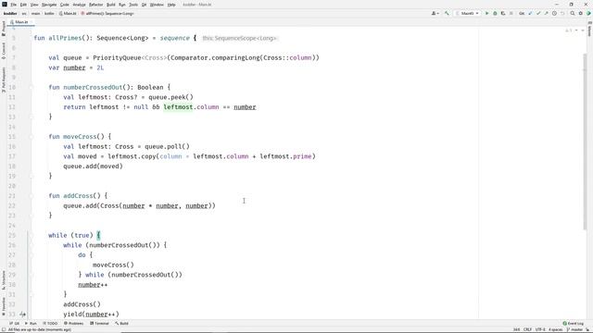This screenshot has height=333, width=593.
Task: Click the Debug bug icon
Action: (x=495, y=14)
